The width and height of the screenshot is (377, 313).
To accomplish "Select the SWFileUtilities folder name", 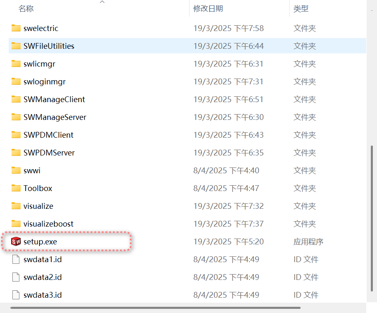I will tap(49, 46).
